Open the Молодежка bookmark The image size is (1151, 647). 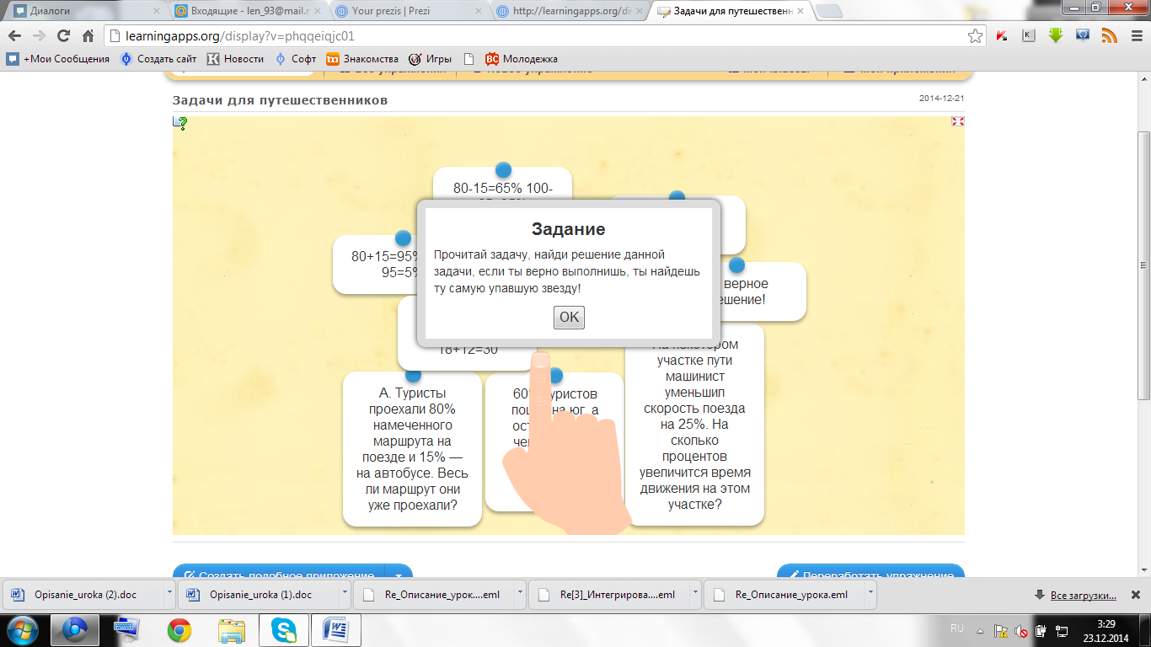coord(522,59)
